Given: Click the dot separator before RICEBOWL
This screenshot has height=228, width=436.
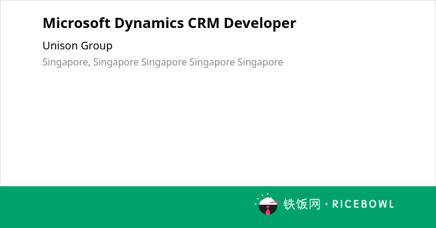Looking at the screenshot, I should (327, 204).
